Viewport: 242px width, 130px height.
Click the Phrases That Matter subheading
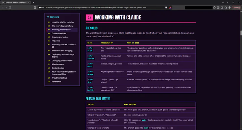coord(98,99)
